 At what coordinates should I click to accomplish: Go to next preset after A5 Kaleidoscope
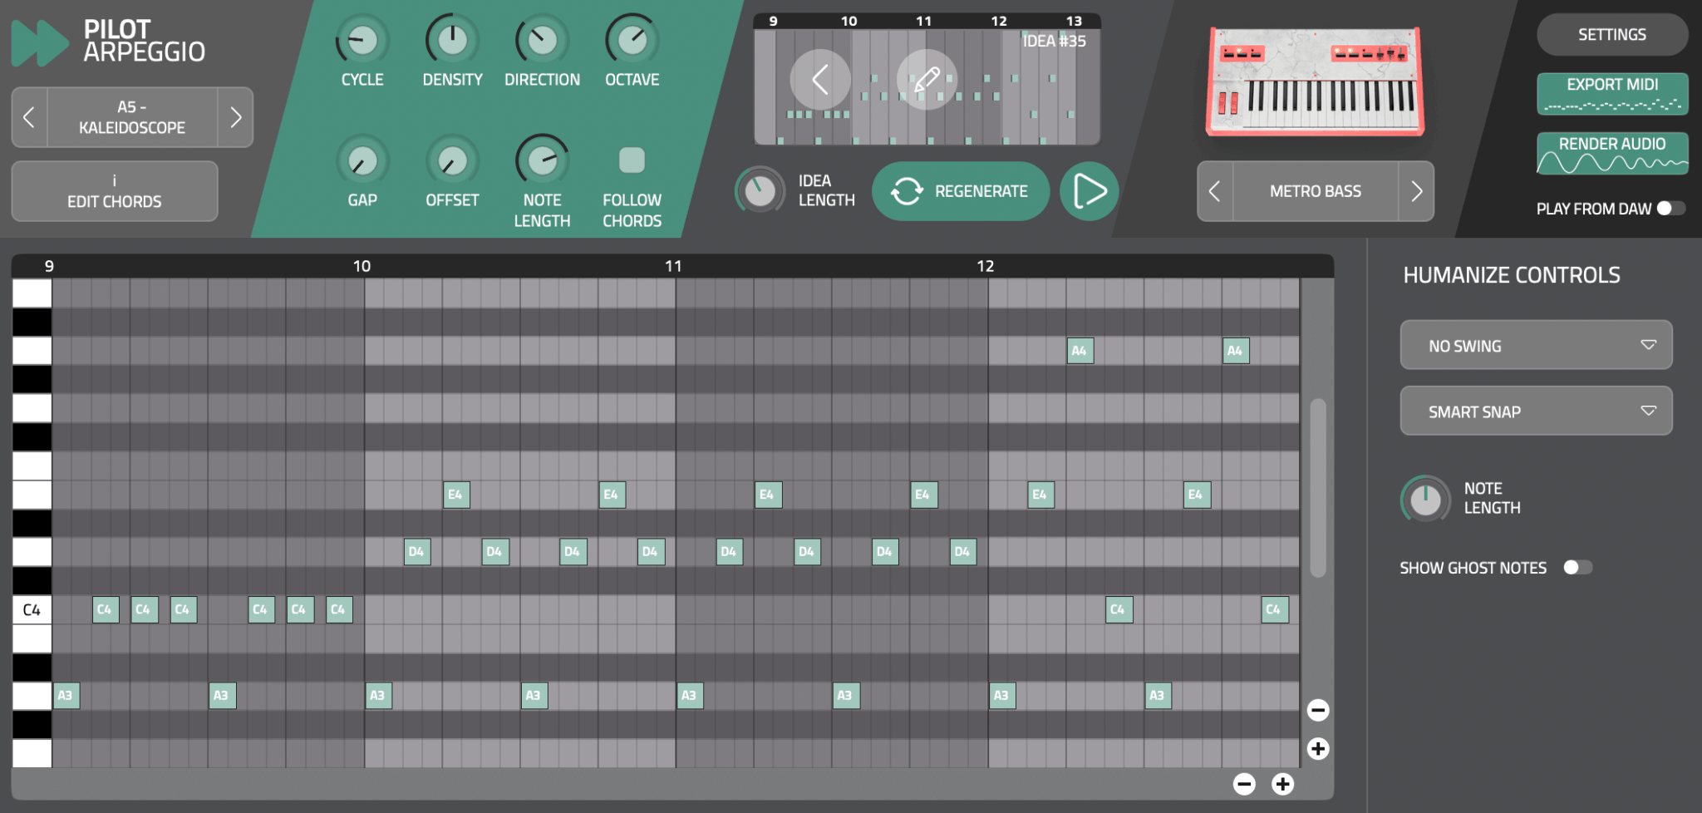tap(235, 117)
